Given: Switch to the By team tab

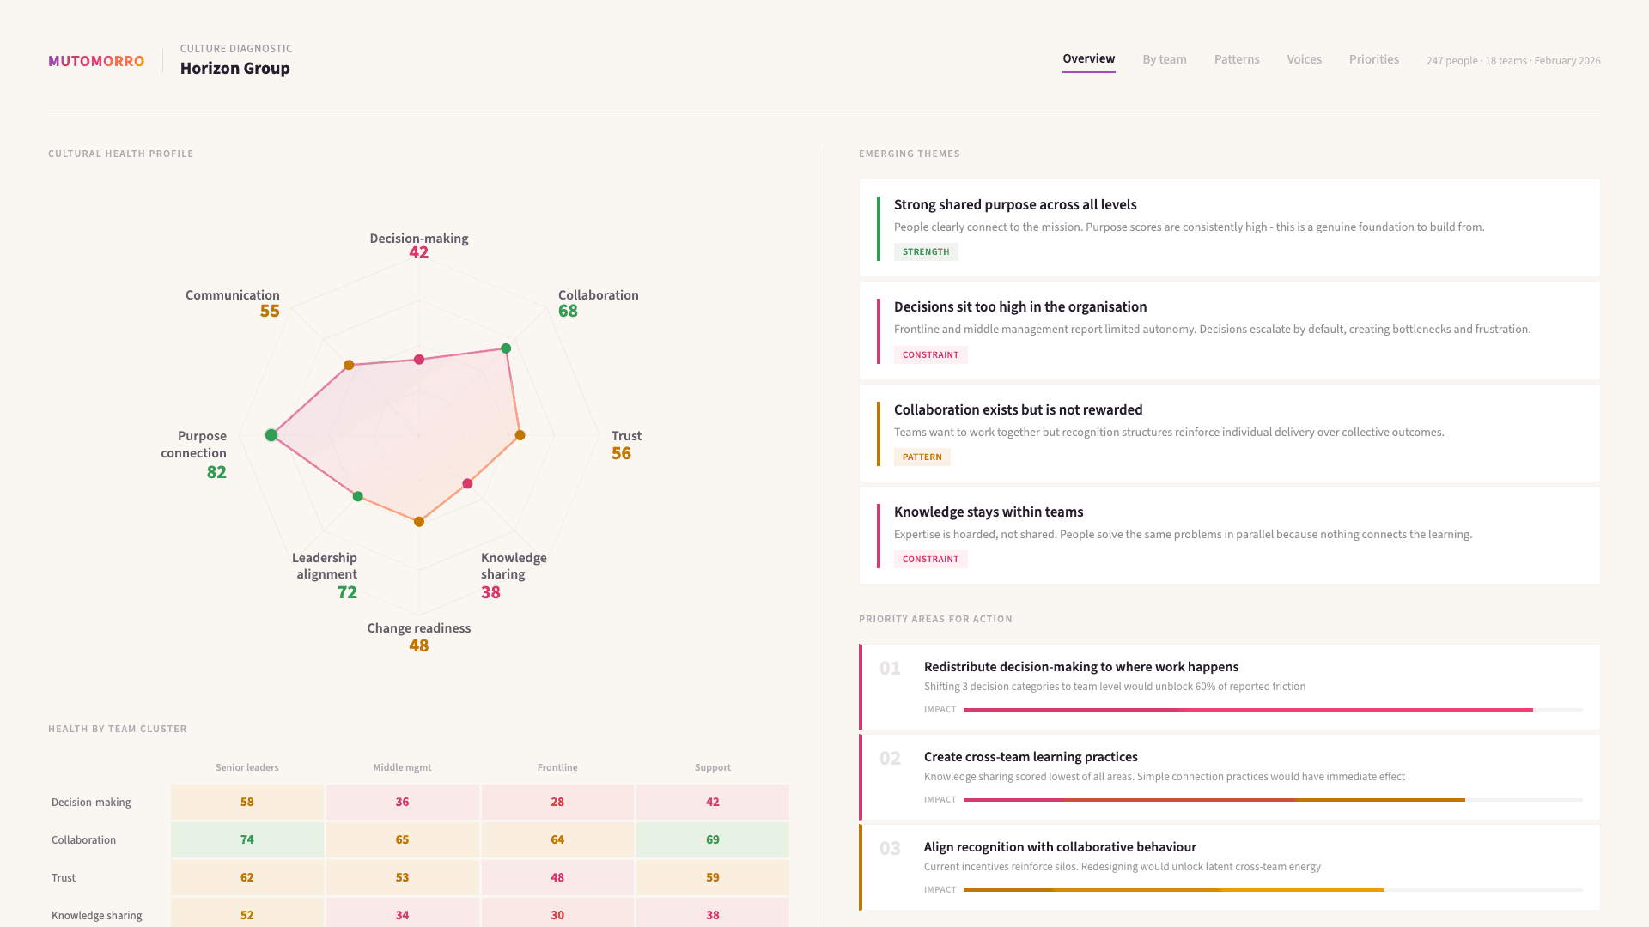Looking at the screenshot, I should [1164, 59].
